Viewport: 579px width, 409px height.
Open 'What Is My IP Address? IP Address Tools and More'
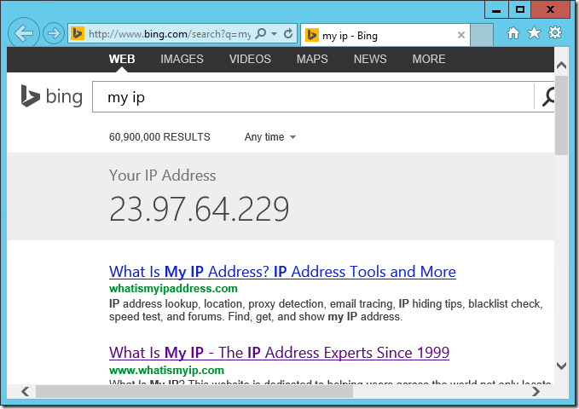tap(282, 272)
